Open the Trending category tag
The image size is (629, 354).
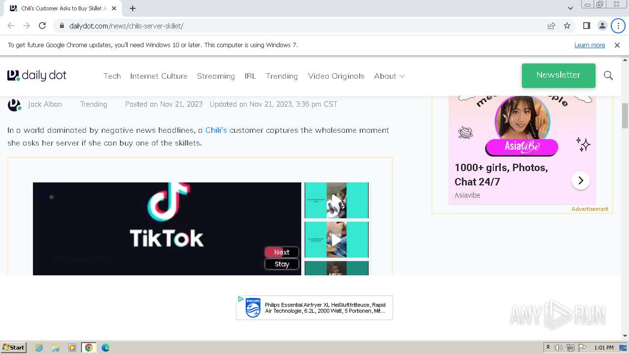pos(93,104)
